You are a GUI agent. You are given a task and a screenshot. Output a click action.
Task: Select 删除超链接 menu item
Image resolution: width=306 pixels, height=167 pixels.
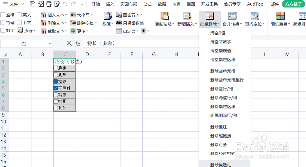tap(225, 136)
